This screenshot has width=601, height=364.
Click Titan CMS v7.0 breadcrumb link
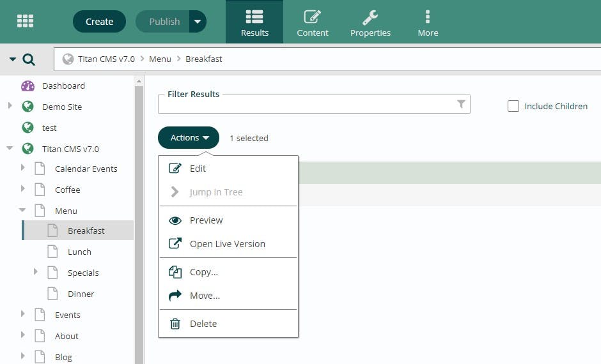pyautogui.click(x=106, y=59)
